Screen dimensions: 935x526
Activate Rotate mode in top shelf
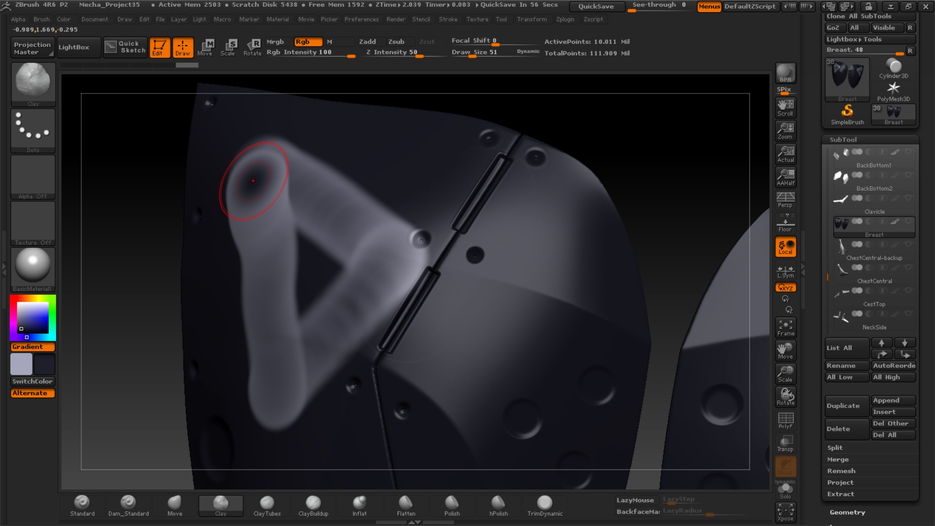click(x=252, y=47)
